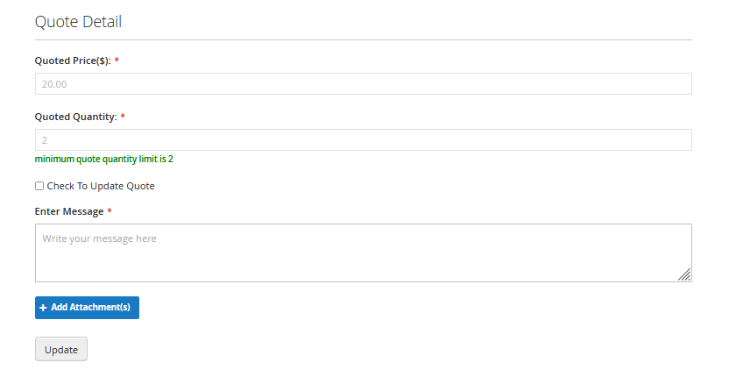
Task: Click the red asterisk beside Quoted Price
Action: click(117, 60)
